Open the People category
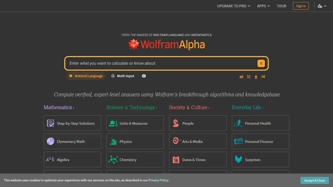The width and height of the screenshot is (333, 187). 198,123
